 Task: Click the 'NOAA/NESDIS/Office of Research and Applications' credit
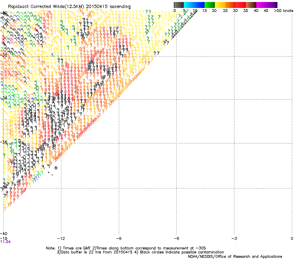point(235,257)
